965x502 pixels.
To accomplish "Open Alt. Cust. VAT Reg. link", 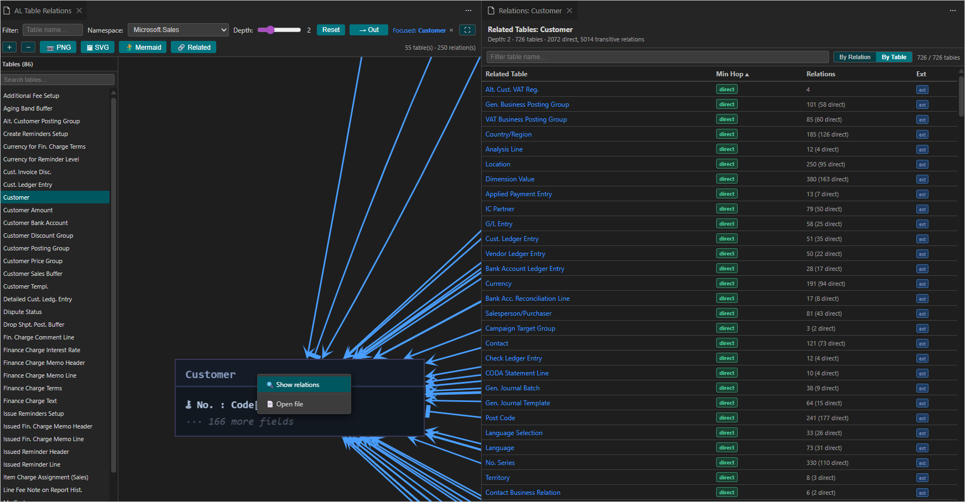I will click(x=512, y=90).
